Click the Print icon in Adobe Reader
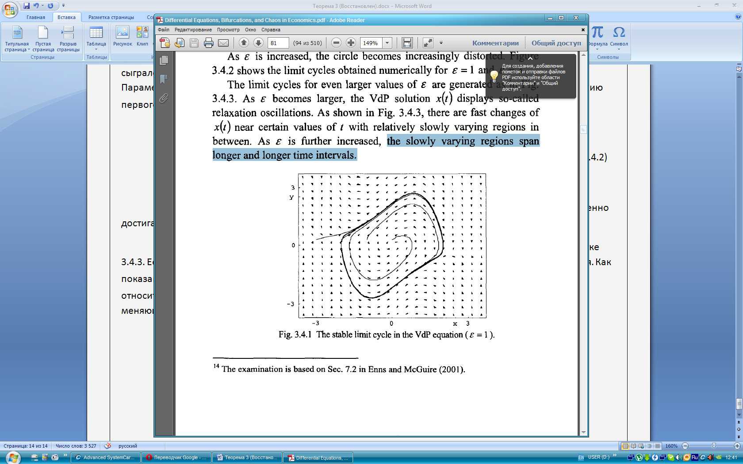The width and height of the screenshot is (743, 464). pos(209,43)
